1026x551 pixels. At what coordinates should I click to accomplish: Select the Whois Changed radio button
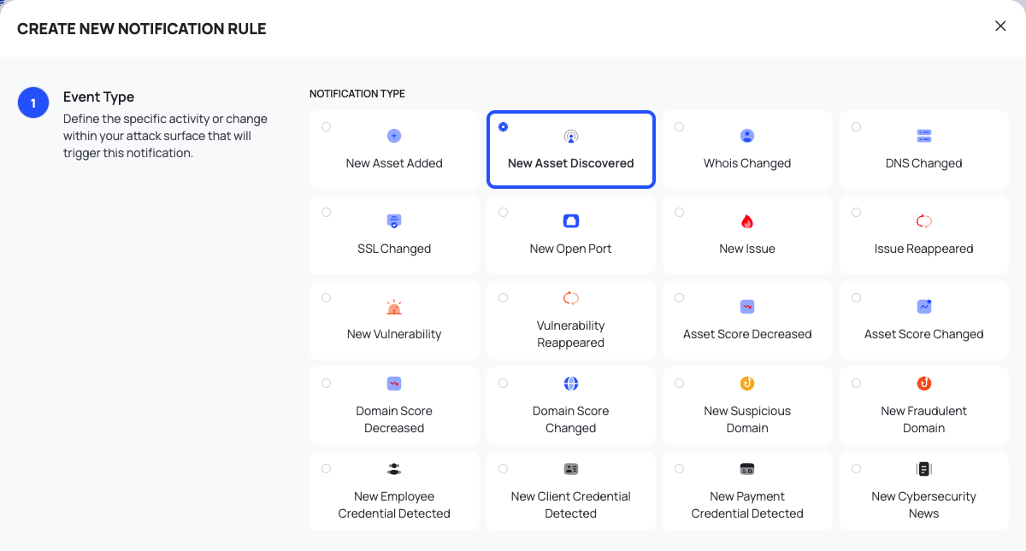click(x=680, y=127)
